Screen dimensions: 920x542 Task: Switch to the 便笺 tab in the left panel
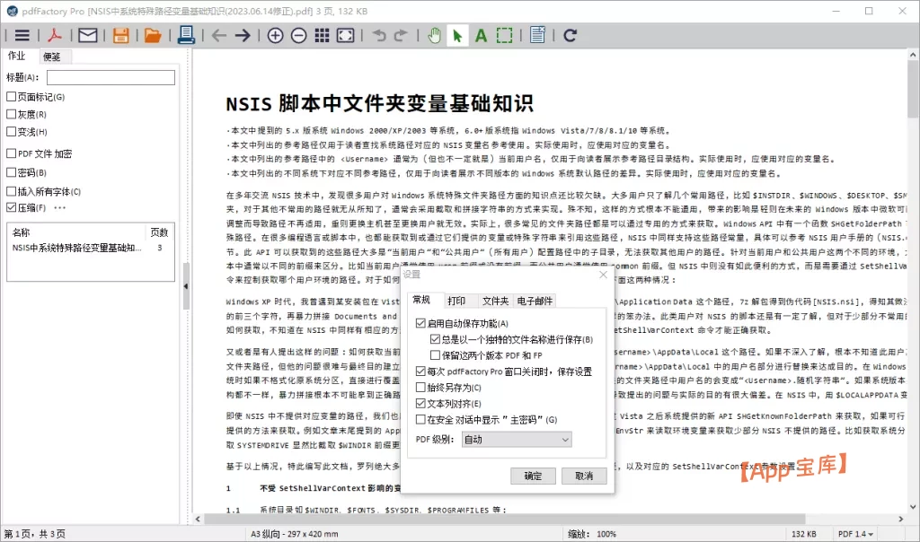pyautogui.click(x=52, y=56)
